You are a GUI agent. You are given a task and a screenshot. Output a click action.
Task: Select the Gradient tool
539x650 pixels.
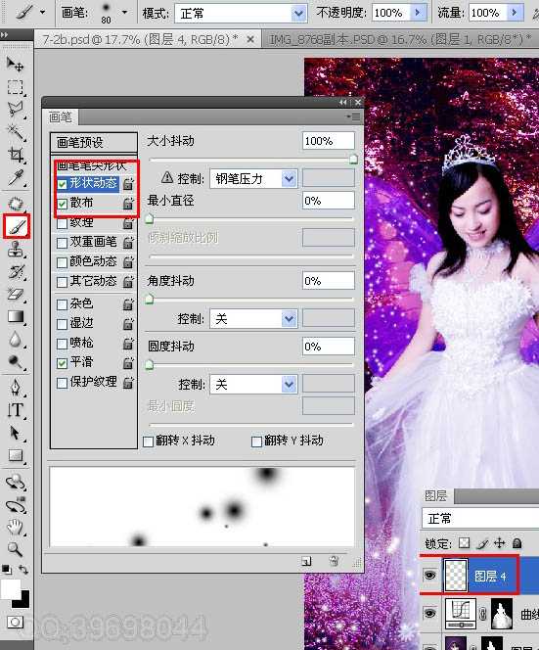(x=16, y=317)
